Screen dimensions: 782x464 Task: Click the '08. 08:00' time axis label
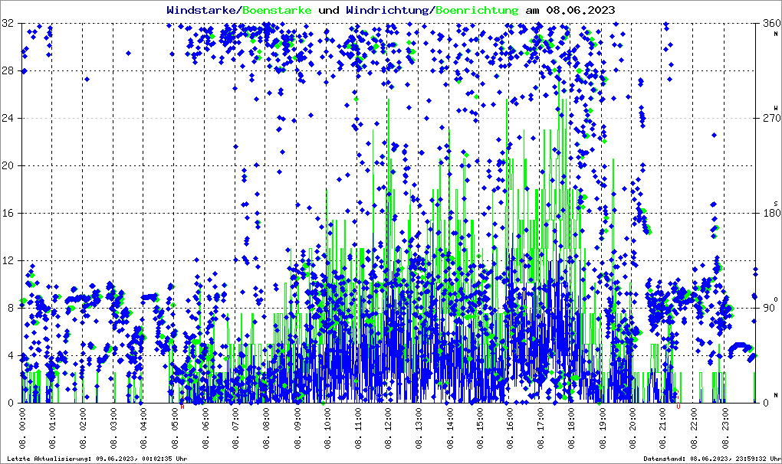click(x=266, y=429)
